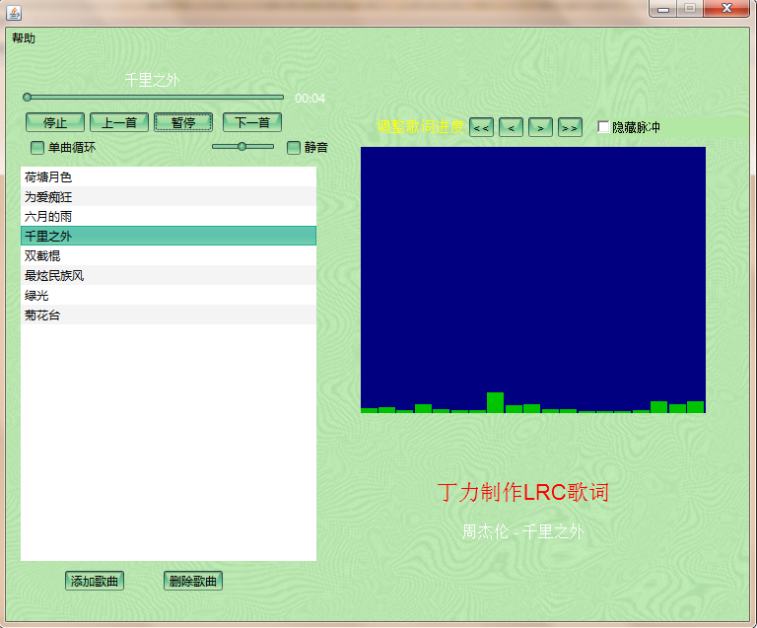Click the 千里之外 title above the progress slider
The image size is (757, 628).
152,80
